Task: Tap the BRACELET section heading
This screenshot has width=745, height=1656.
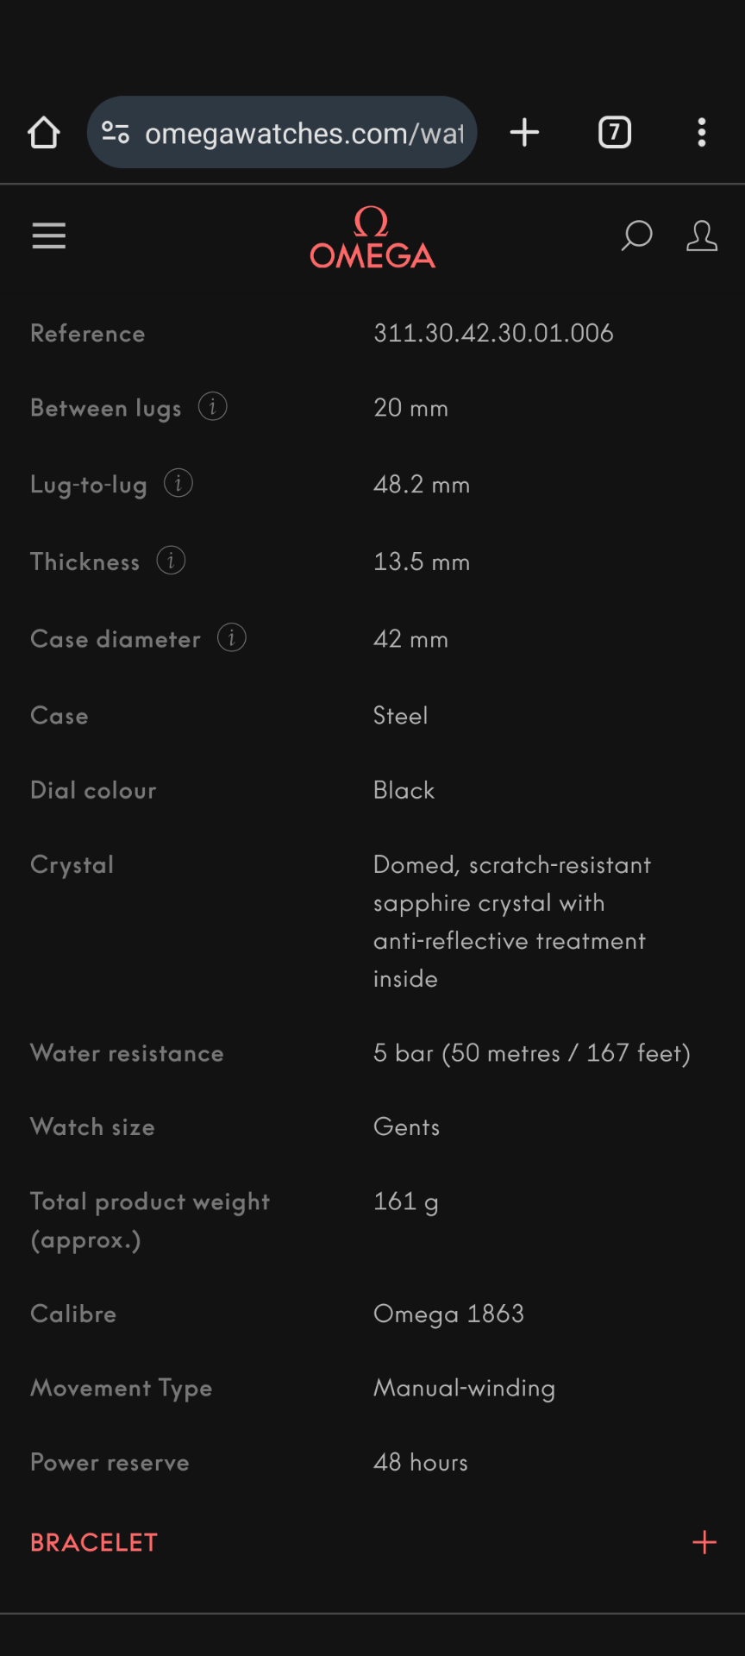Action: click(x=94, y=1542)
